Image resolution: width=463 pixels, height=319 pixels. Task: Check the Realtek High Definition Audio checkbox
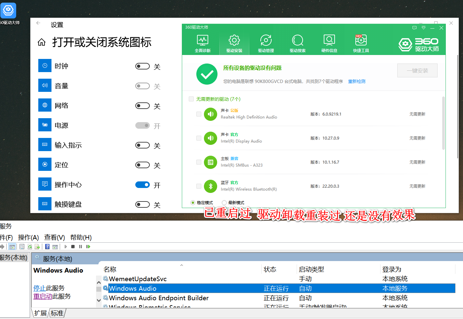click(x=199, y=114)
